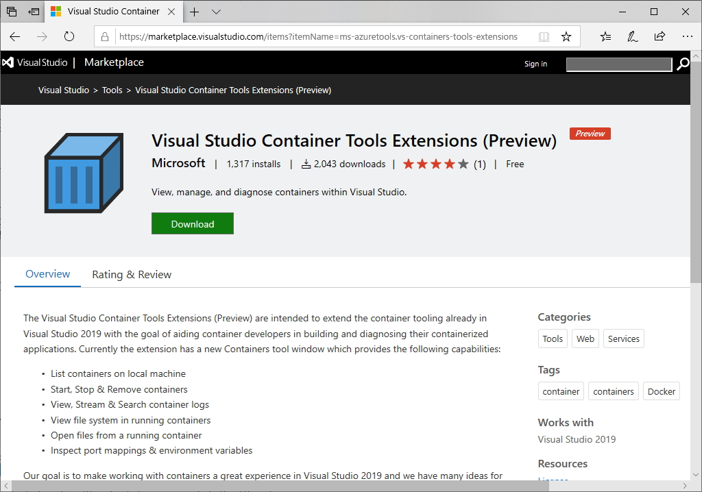
Task: Add page to favorites with the star icon
Action: [566, 37]
